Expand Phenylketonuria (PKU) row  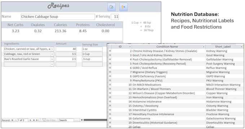pyautogui.click(x=110, y=80)
